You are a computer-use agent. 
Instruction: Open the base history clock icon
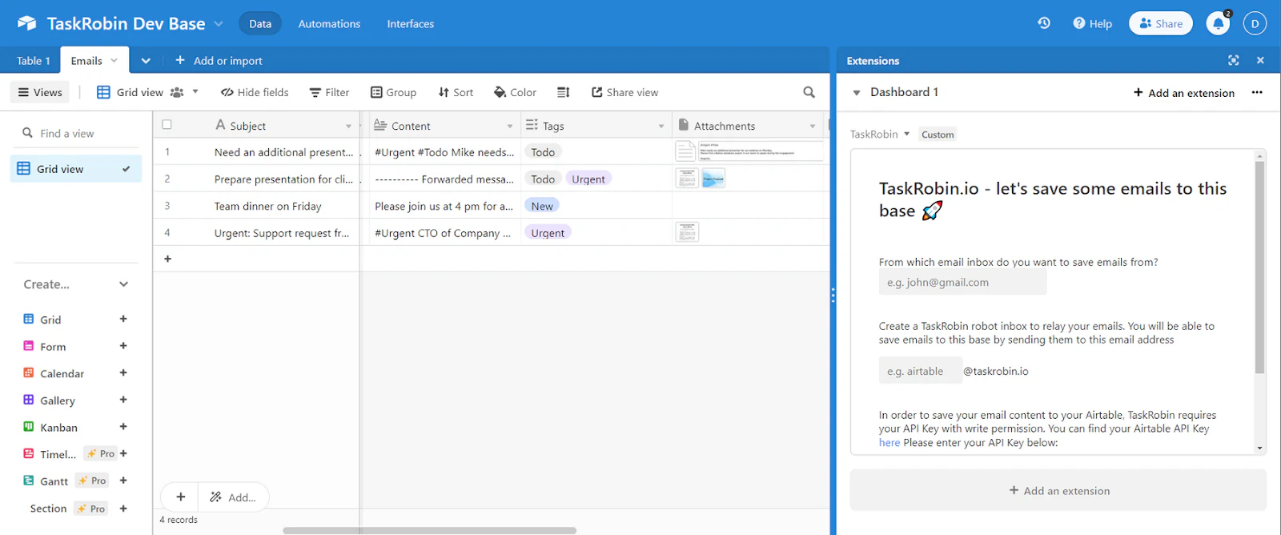(x=1044, y=23)
